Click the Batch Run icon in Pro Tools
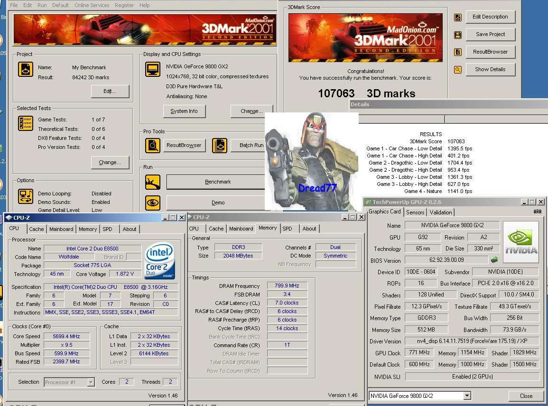The height and width of the screenshot is (406, 548). tap(220, 146)
